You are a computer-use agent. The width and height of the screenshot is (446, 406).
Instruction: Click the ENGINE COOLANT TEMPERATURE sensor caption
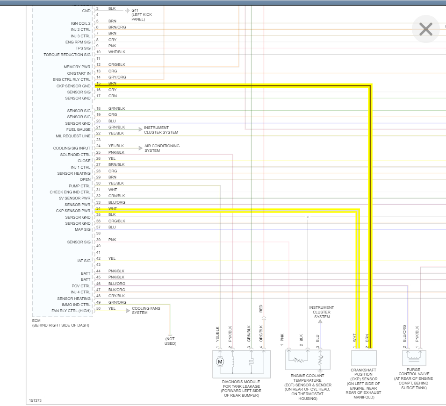pyautogui.click(x=308, y=387)
